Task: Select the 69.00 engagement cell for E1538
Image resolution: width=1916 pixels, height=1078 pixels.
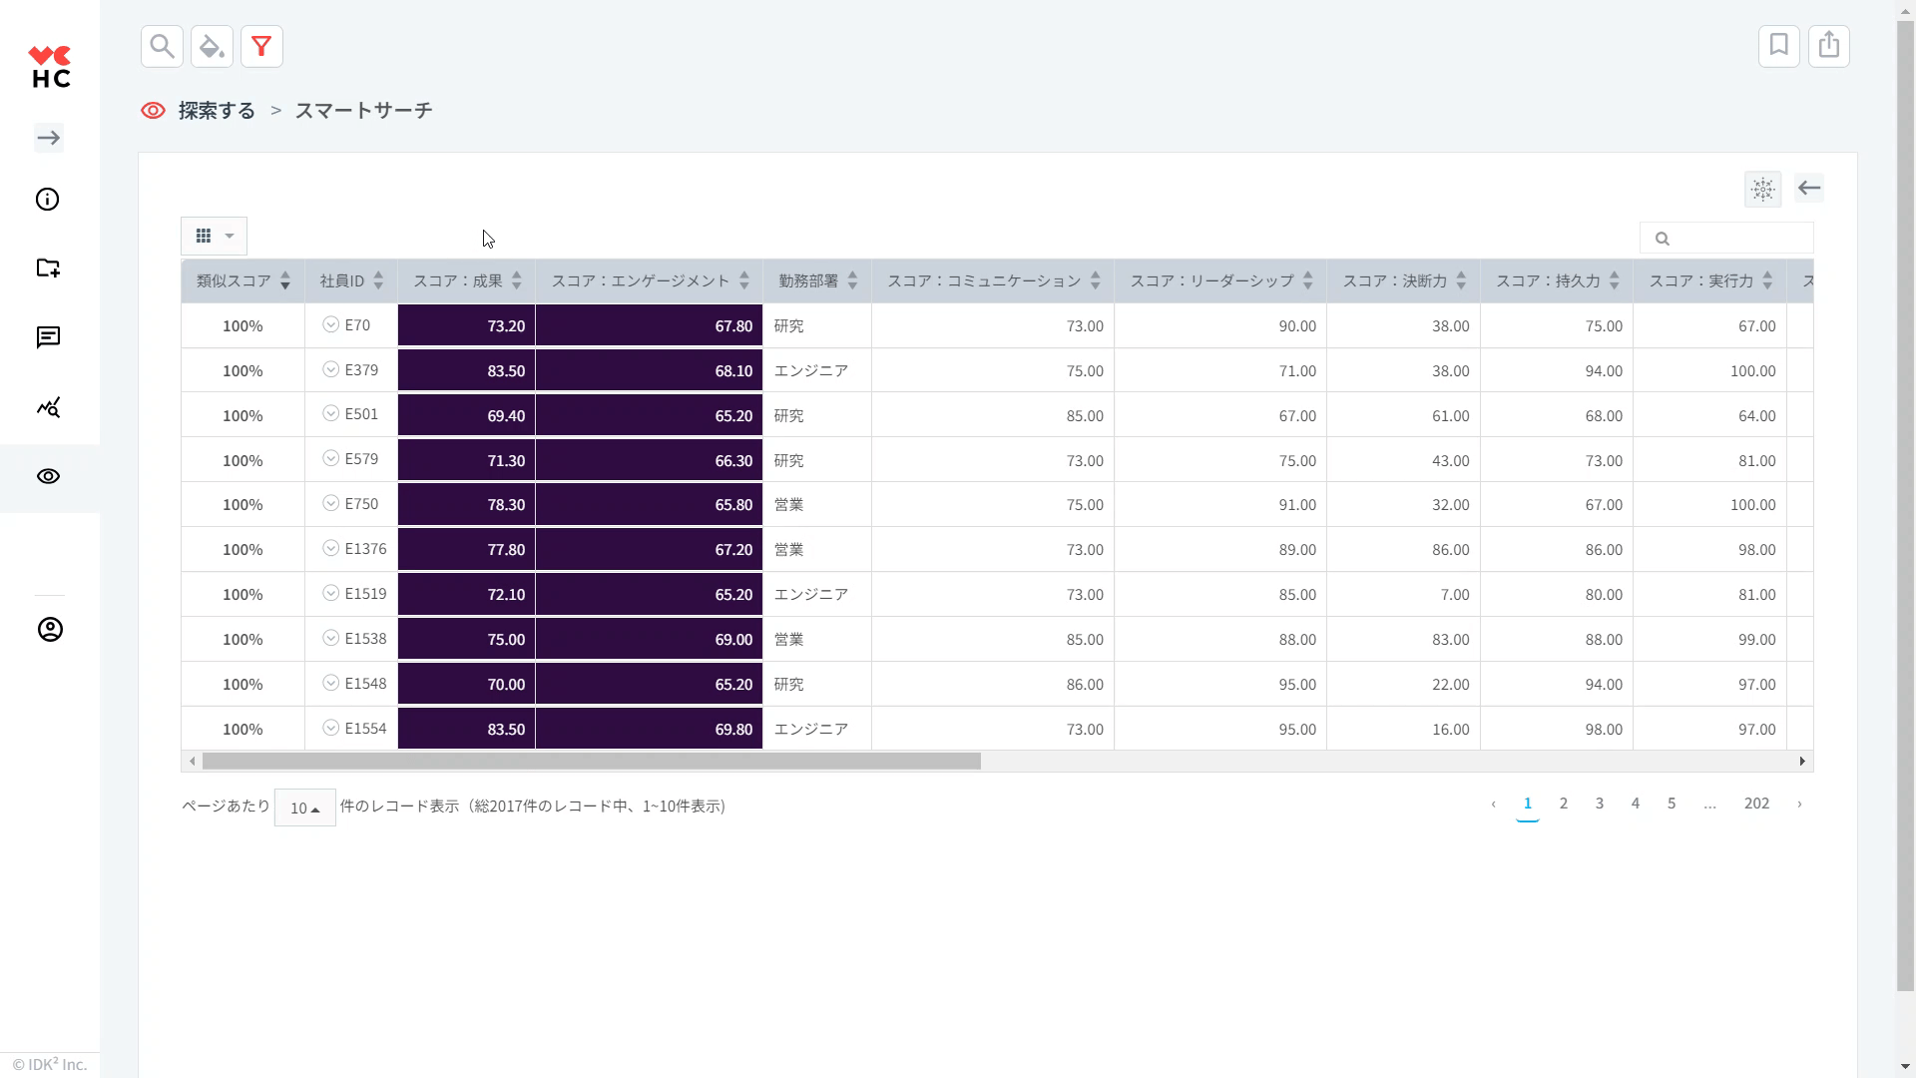Action: [x=649, y=639]
